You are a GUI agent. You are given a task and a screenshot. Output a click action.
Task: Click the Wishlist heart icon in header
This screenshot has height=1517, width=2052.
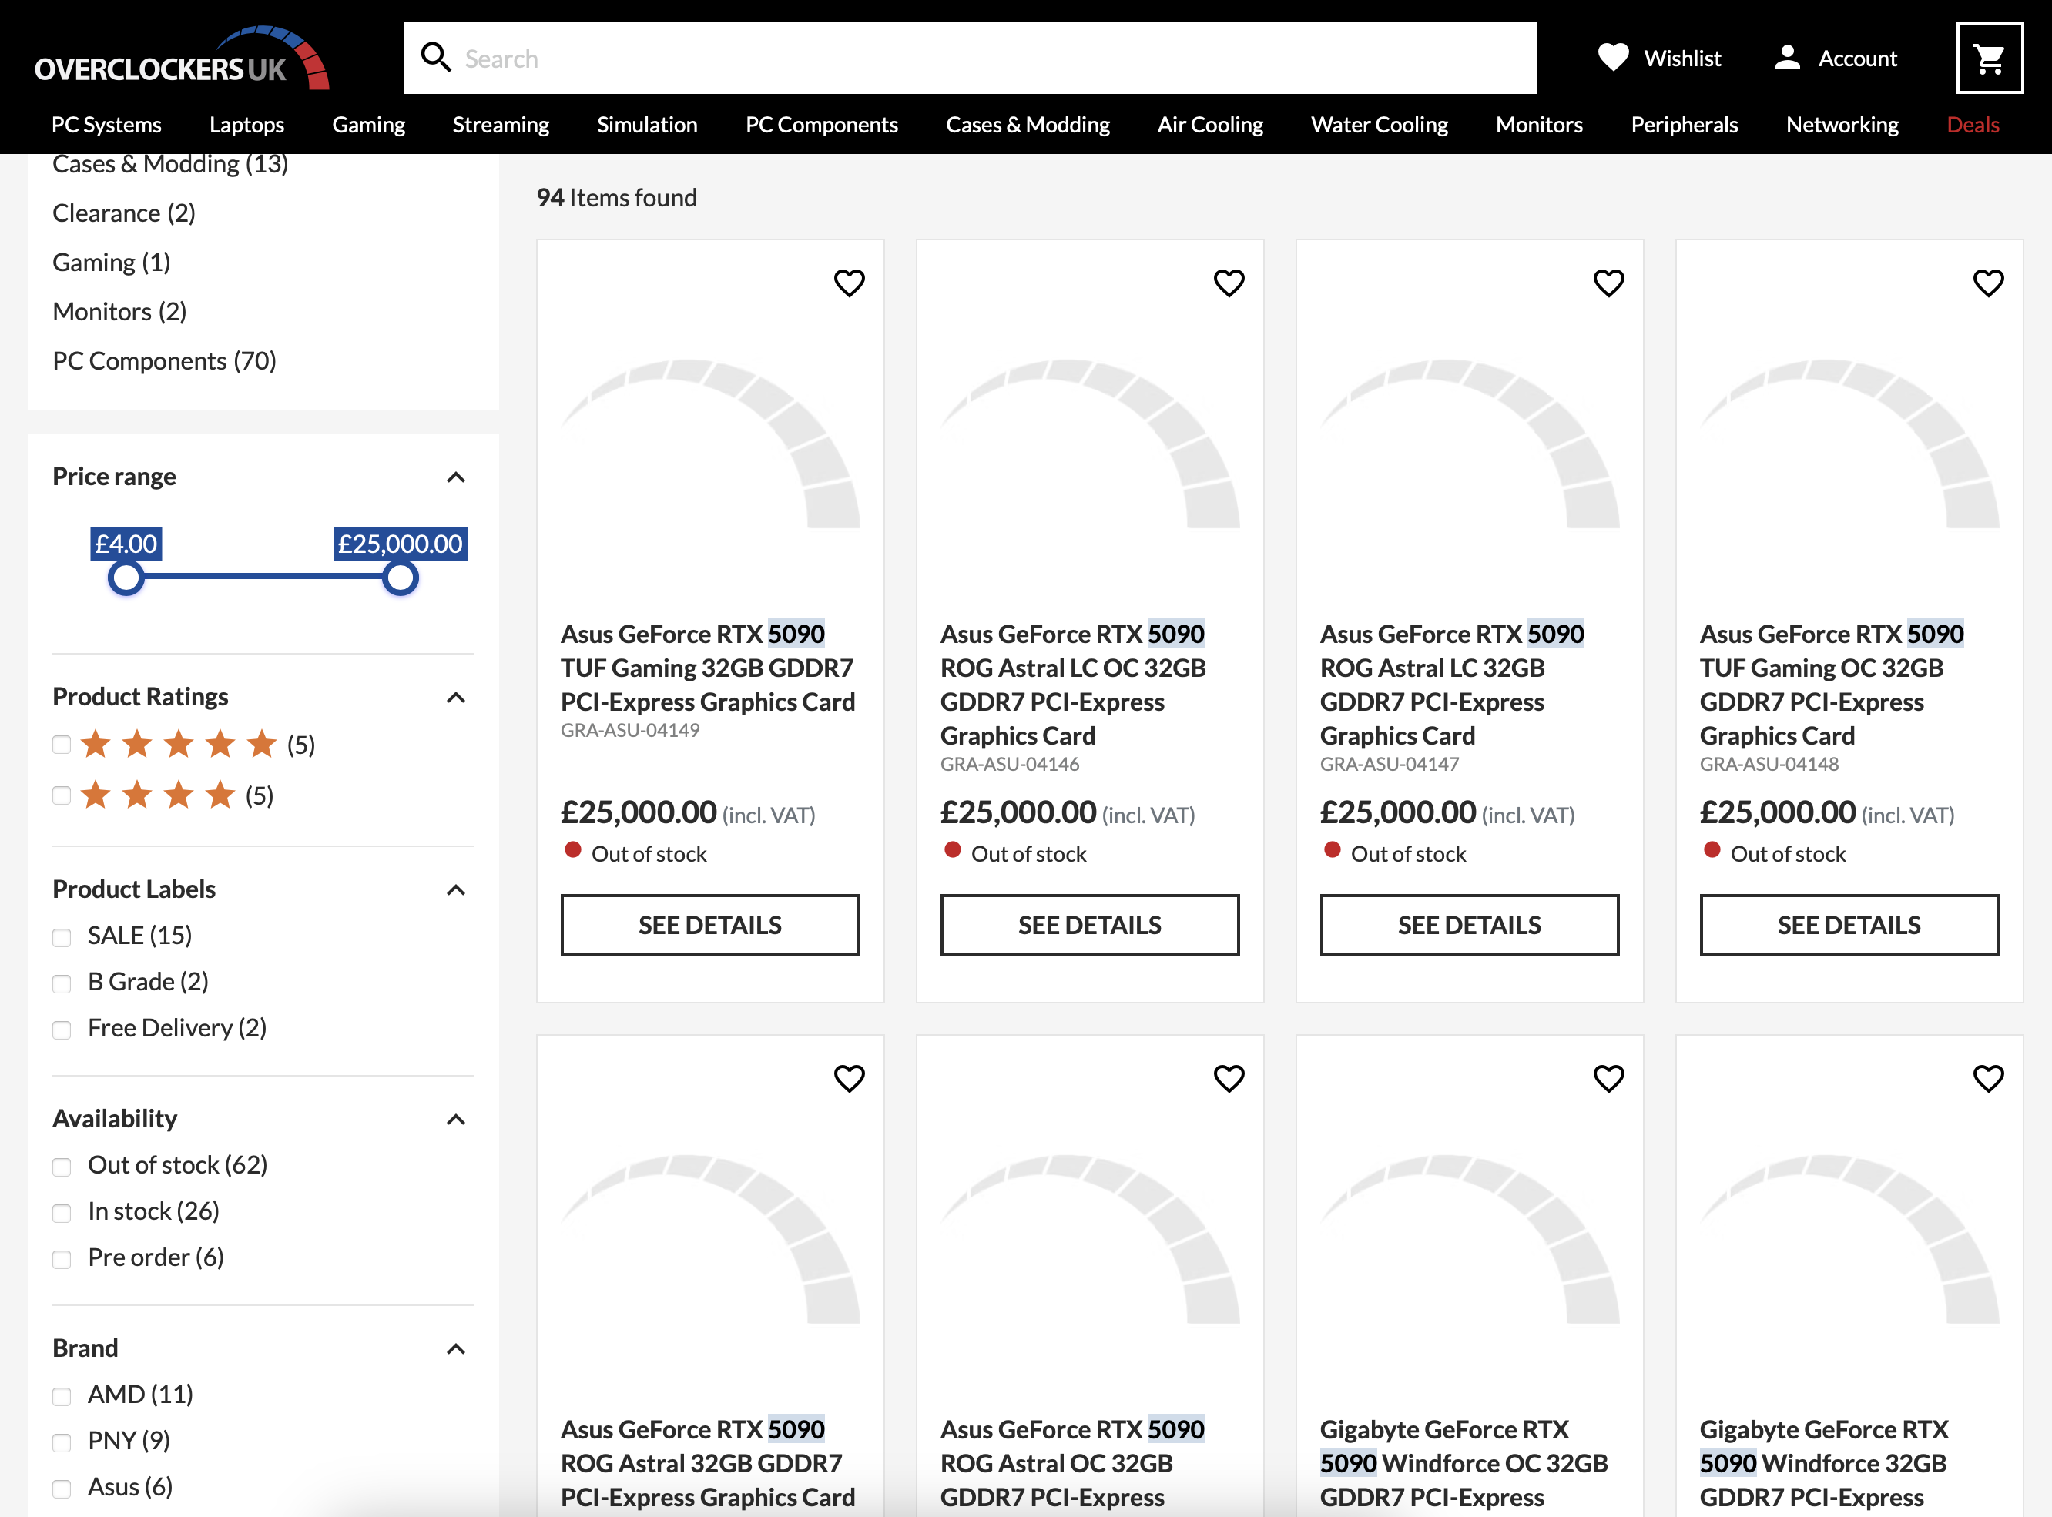(1613, 57)
